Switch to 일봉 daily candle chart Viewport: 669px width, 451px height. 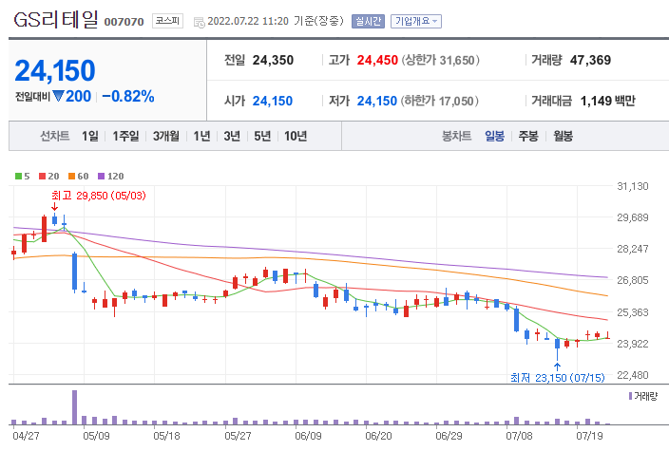[494, 136]
